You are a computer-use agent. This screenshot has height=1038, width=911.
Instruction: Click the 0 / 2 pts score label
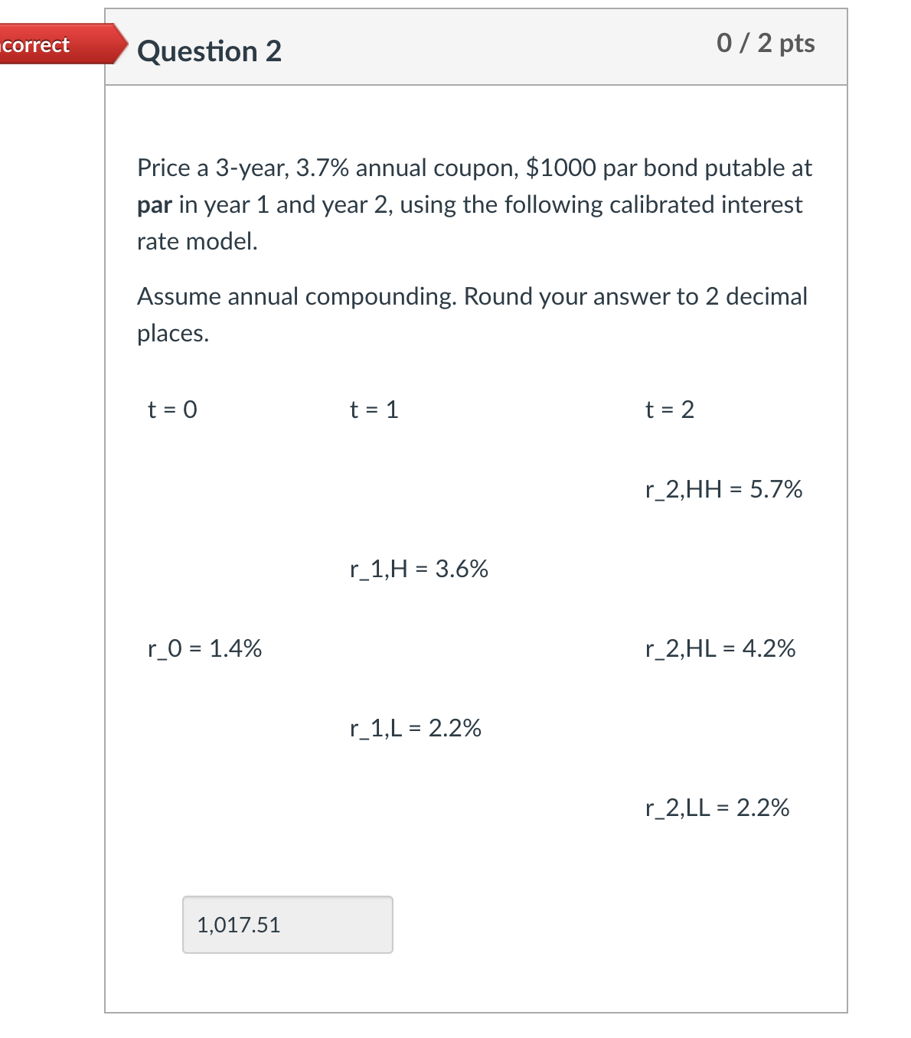[x=765, y=44]
